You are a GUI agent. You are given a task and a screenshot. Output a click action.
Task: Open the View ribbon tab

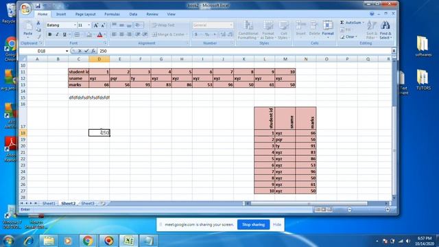pyautogui.click(x=171, y=14)
